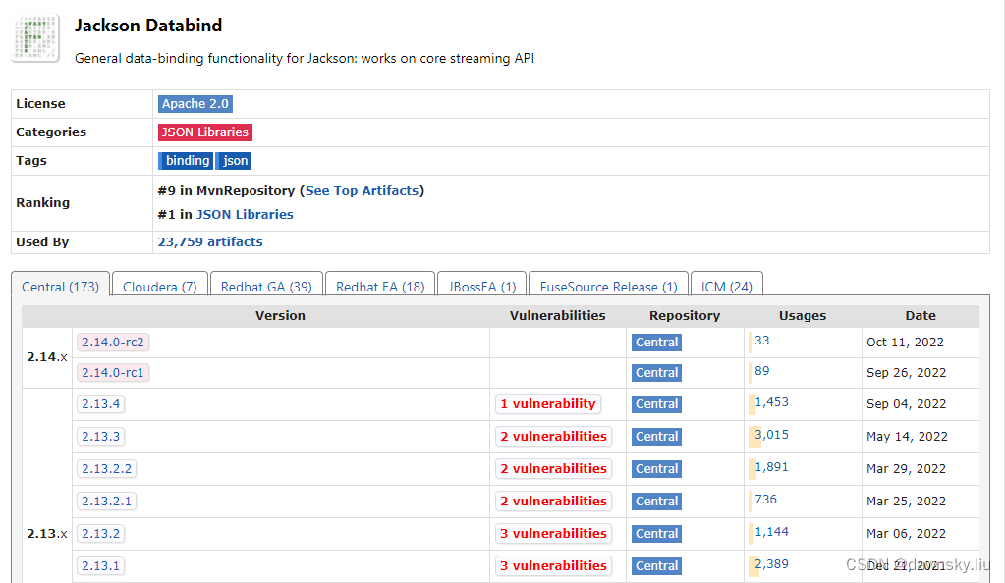Click the Usages column header

pos(803,316)
